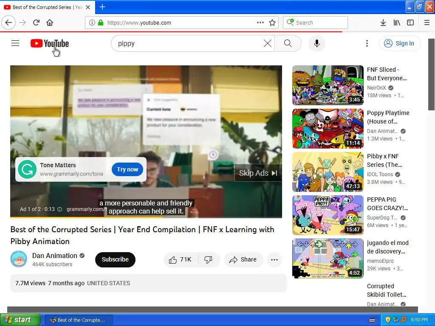Viewport: 435px width, 326px height.
Task: Bookmark this page with the star icon
Action: point(272,22)
